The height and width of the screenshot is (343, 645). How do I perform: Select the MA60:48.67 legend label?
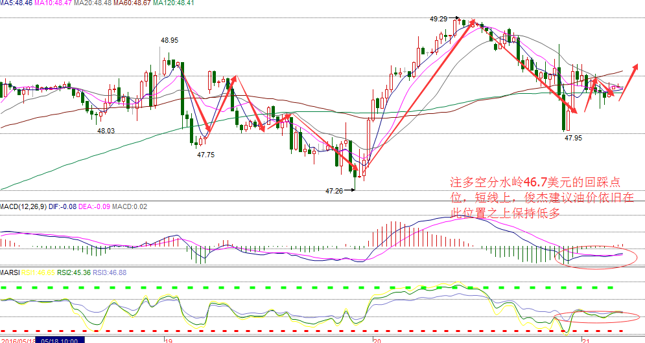[x=132, y=3]
